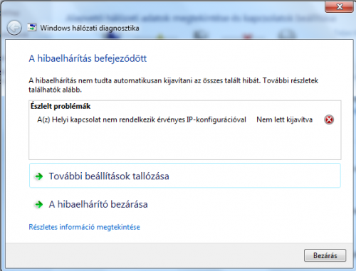Click the Észlelt problémák heading

click(x=61, y=106)
